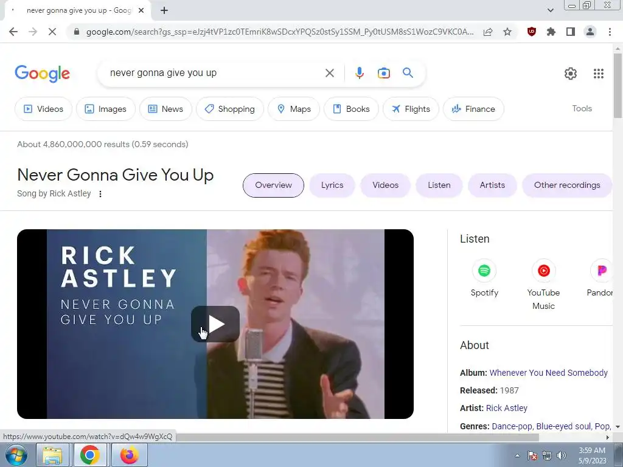Image resolution: width=623 pixels, height=467 pixels.
Task: Open the Whenever You Need Somebody album link
Action: pyautogui.click(x=548, y=373)
